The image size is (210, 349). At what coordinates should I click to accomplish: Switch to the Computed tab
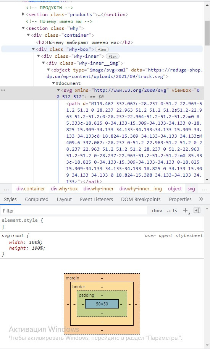(x=37, y=200)
